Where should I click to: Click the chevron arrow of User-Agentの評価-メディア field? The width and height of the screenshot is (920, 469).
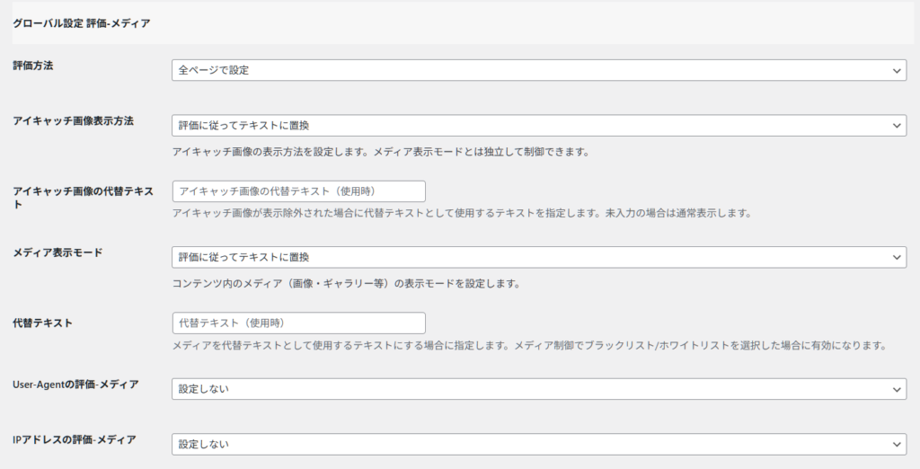(896, 389)
